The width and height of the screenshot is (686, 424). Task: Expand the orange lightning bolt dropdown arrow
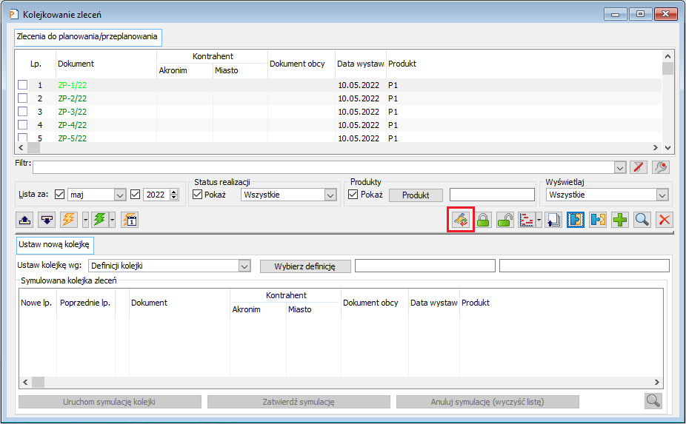[x=86, y=220]
